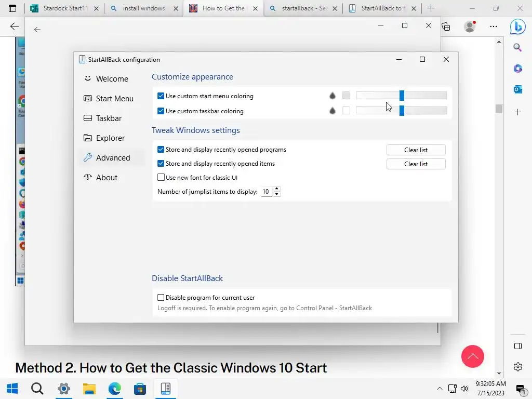
Task: Open the Welcome section
Action: pyautogui.click(x=106, y=79)
